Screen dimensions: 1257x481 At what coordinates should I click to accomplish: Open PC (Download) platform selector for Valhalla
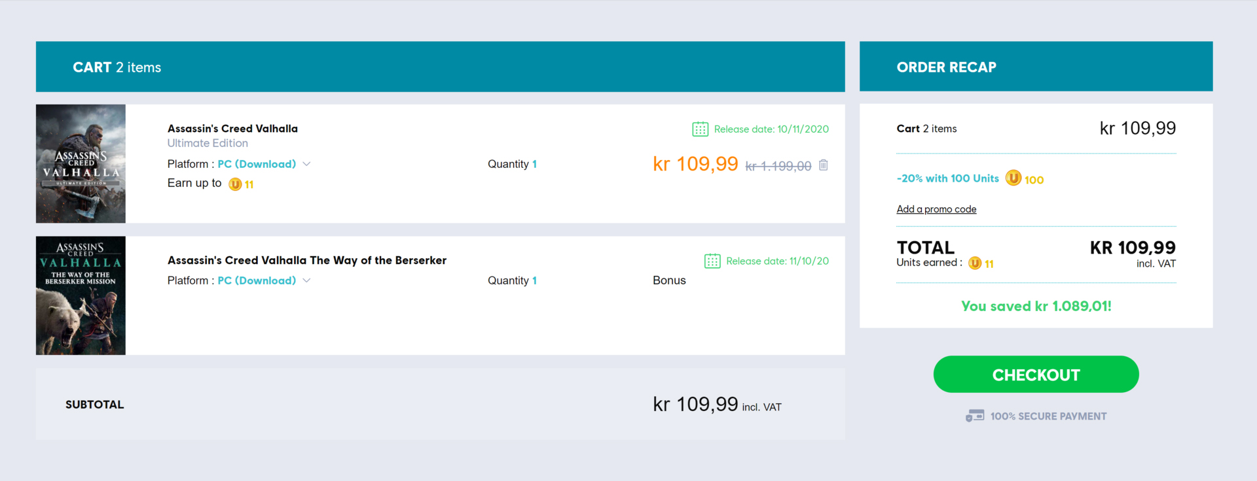(x=257, y=164)
